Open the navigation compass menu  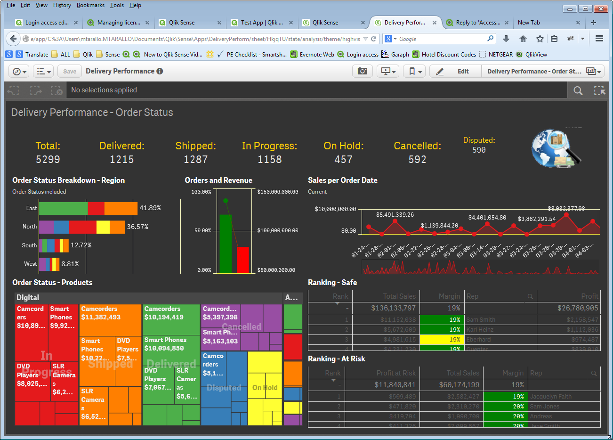coord(19,71)
